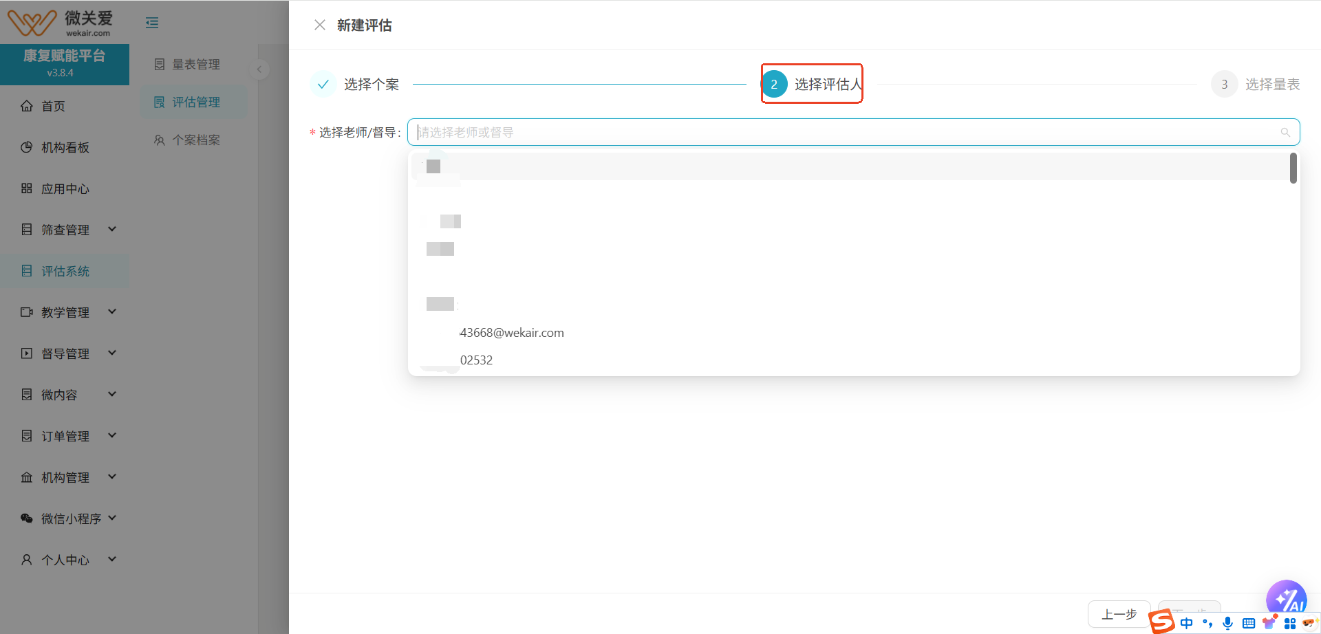Click the 上一步 button

coord(1119,614)
